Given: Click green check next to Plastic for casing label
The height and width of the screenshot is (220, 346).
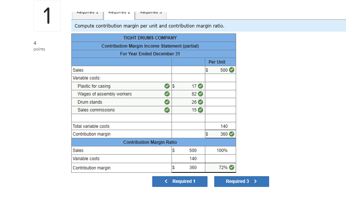Looking at the screenshot, I should 167,86.
